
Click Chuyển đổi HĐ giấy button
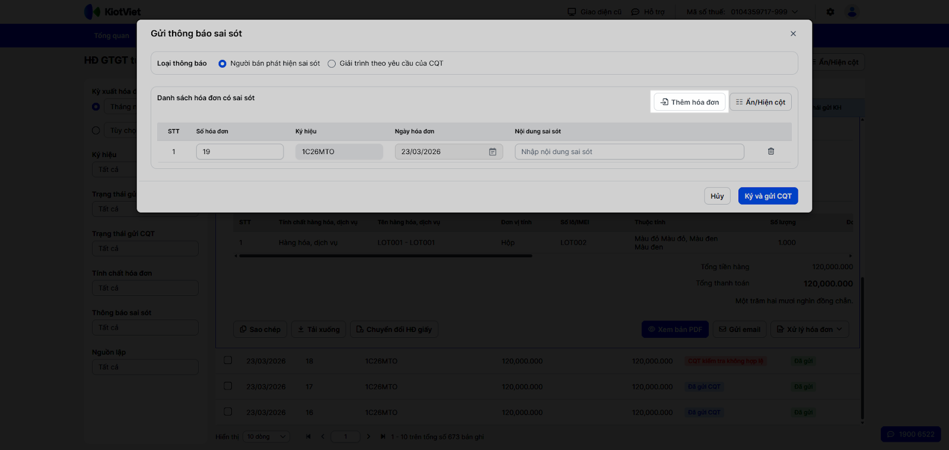394,330
